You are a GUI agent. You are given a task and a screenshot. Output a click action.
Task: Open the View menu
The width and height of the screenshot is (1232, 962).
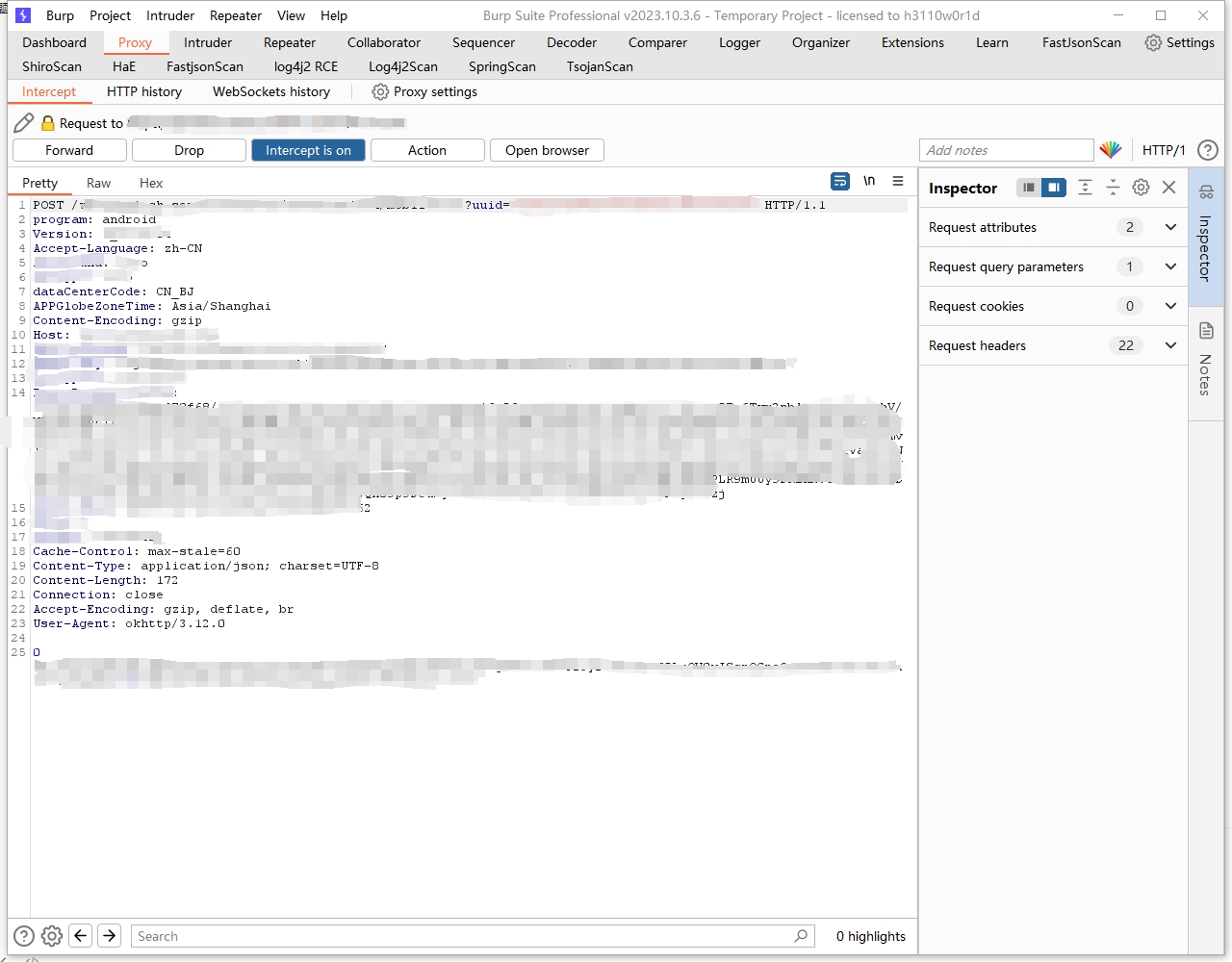(x=291, y=15)
